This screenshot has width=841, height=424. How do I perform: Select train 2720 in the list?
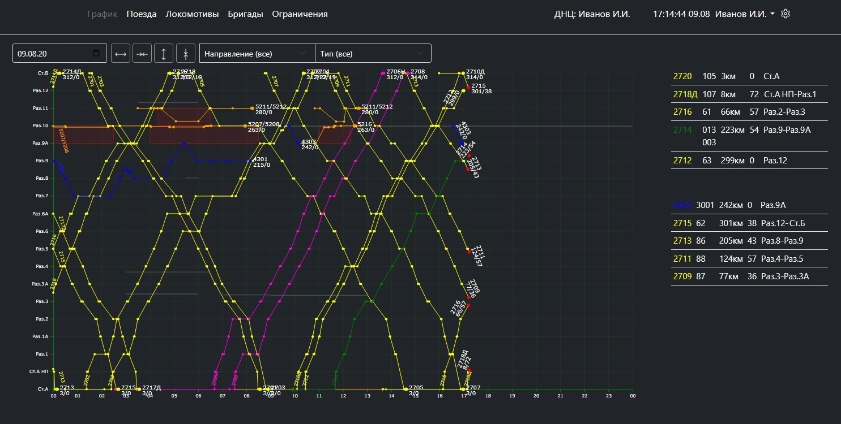(749, 76)
